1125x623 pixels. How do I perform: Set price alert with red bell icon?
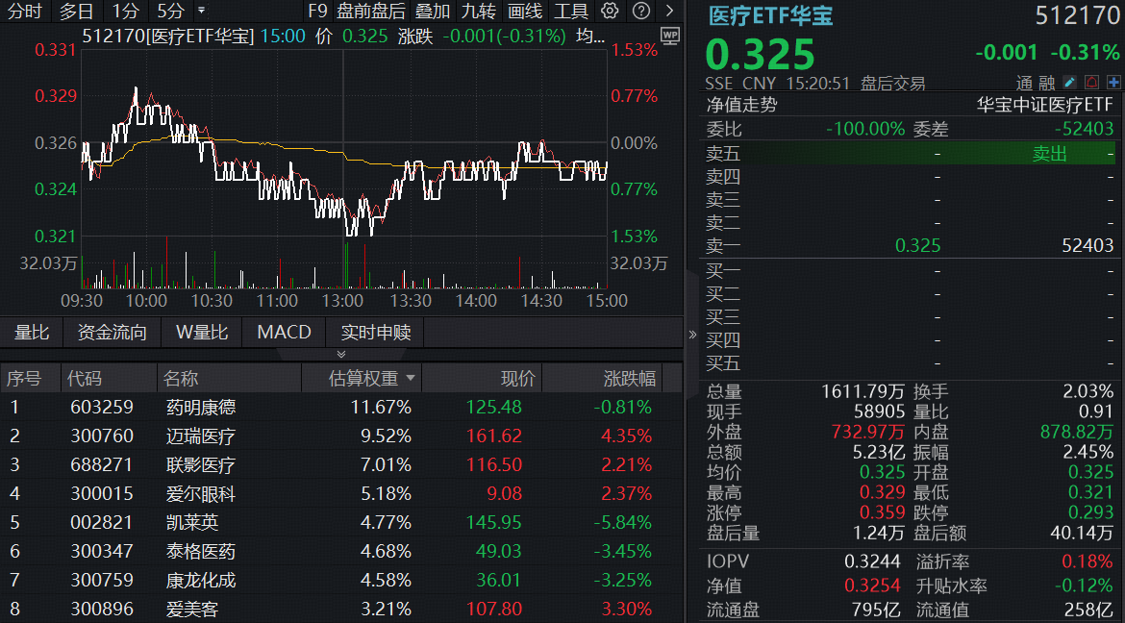pos(1091,83)
